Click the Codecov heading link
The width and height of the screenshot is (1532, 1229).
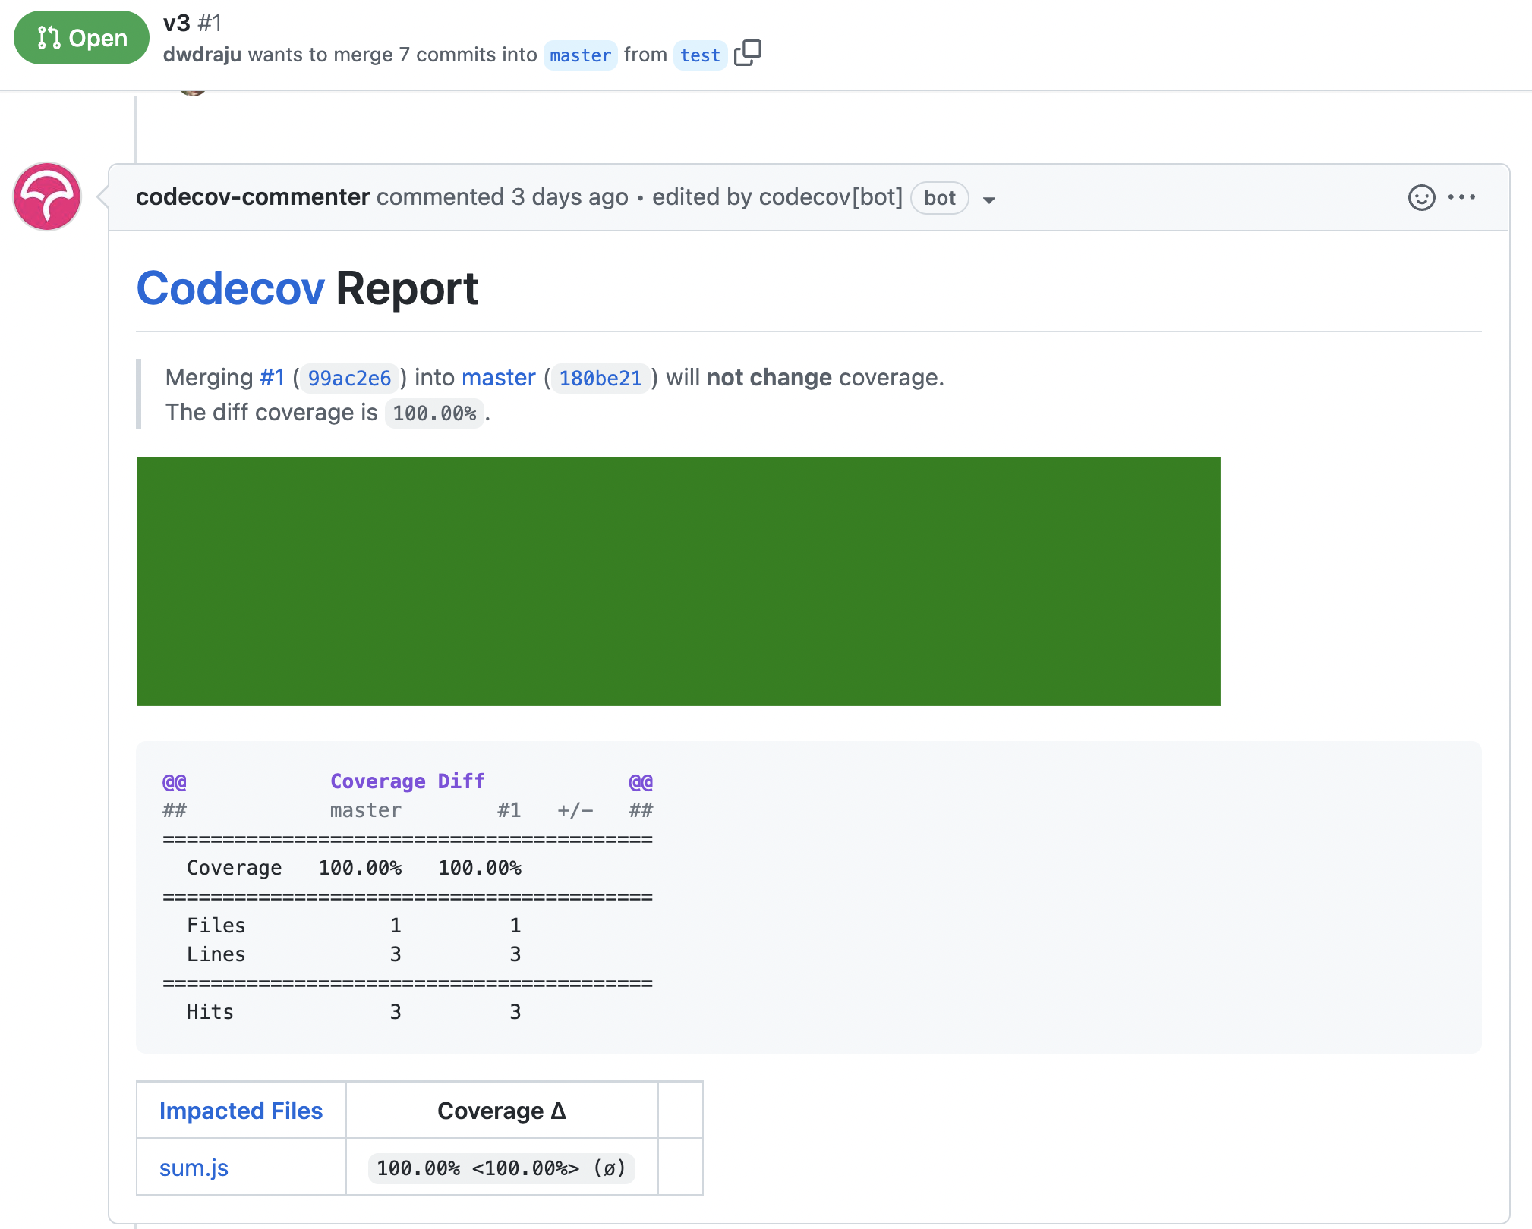pyautogui.click(x=231, y=289)
